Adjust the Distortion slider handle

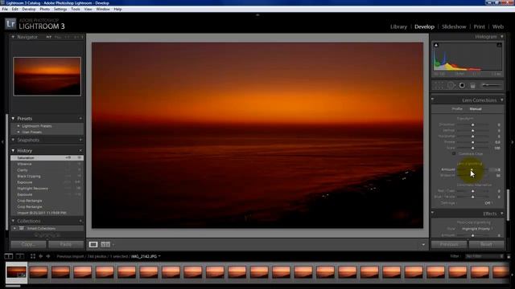pyautogui.click(x=473, y=125)
